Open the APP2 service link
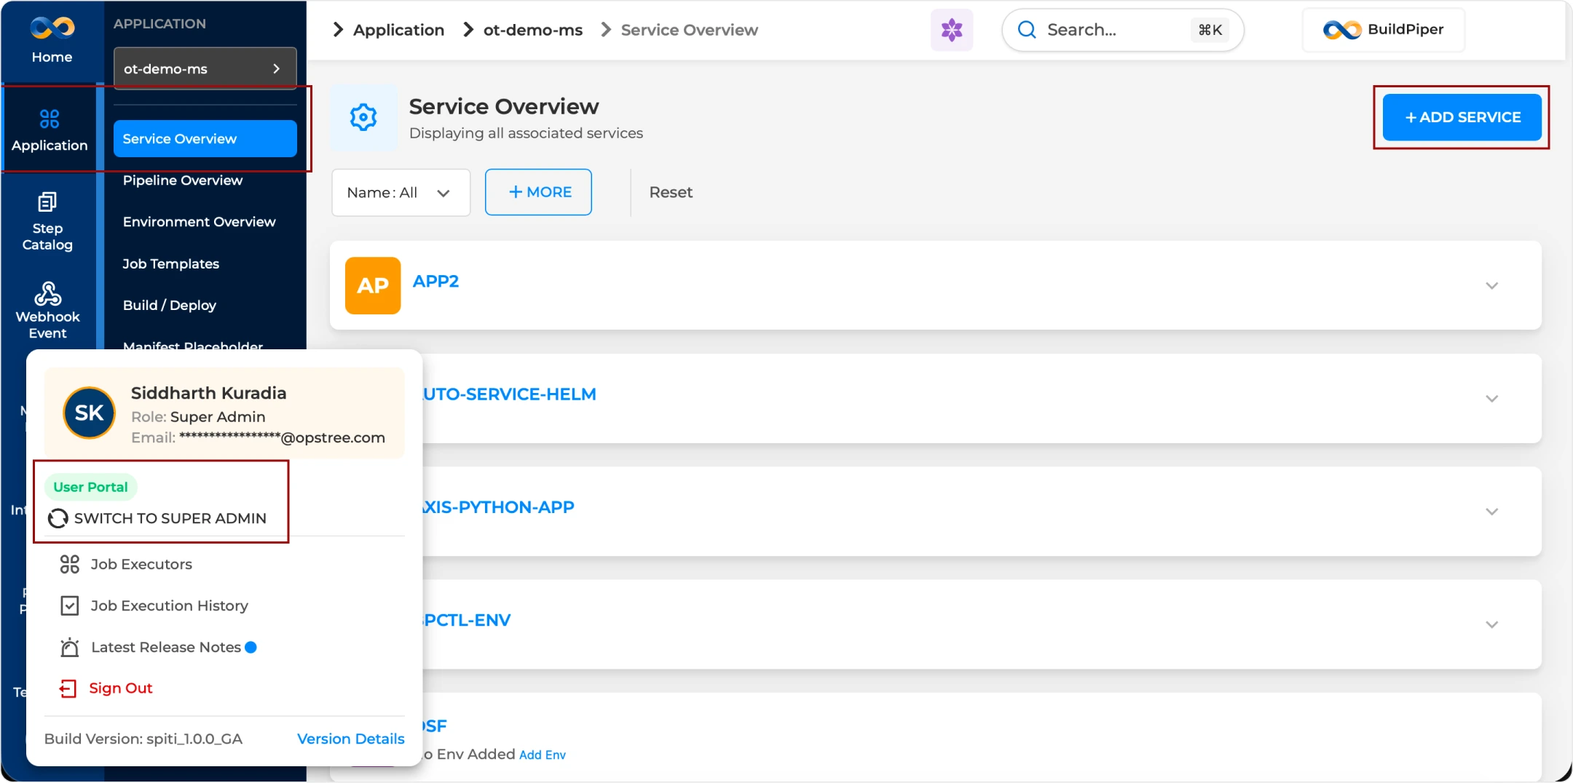 [x=435, y=281]
